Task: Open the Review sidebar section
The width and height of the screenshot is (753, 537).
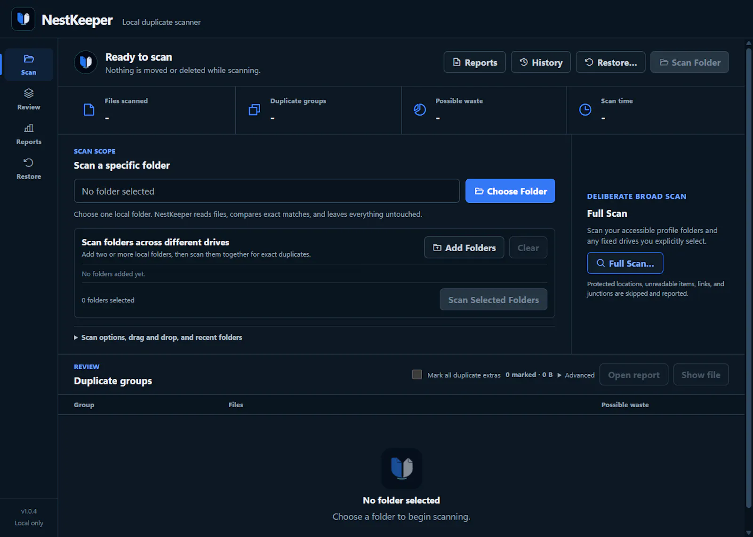Action: tap(29, 99)
